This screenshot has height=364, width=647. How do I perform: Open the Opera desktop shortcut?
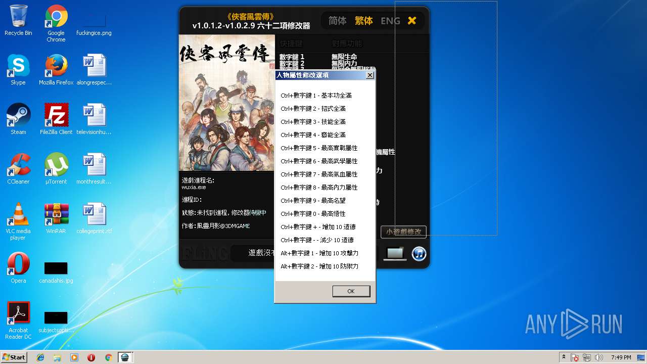pos(18,268)
